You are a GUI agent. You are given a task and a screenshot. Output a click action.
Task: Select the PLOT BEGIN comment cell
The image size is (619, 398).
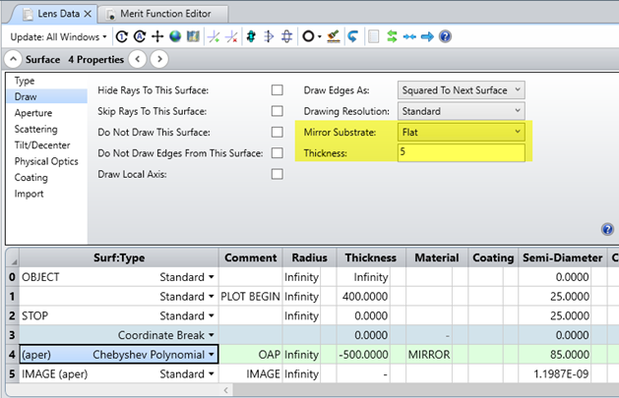[250, 297]
